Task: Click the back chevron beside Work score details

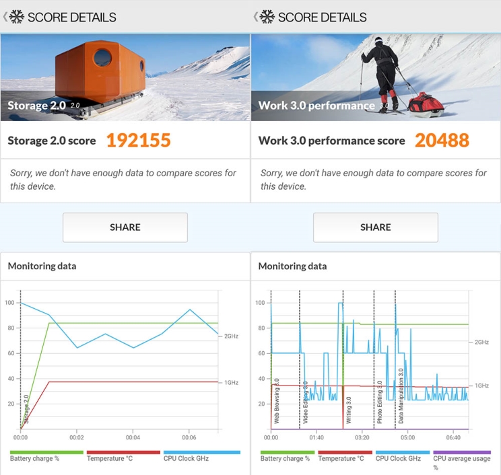Action: (256, 17)
